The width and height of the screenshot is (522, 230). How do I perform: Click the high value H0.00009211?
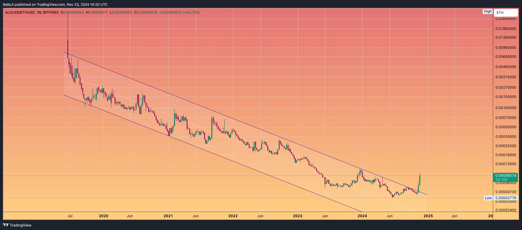click(x=97, y=13)
